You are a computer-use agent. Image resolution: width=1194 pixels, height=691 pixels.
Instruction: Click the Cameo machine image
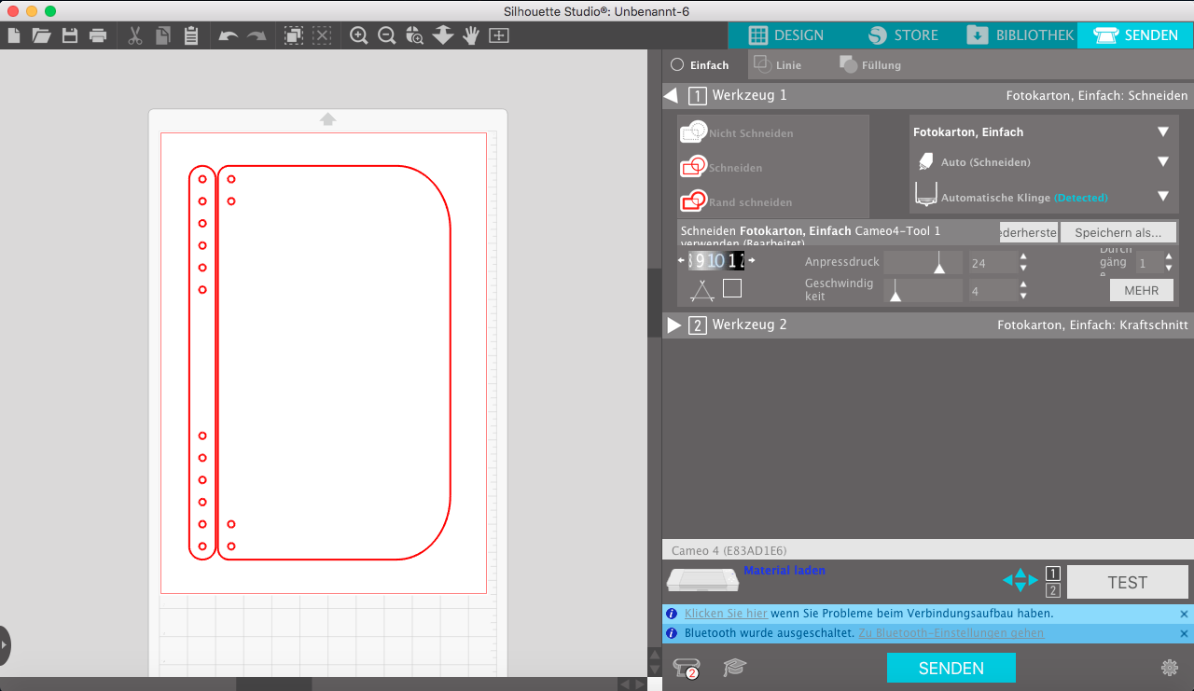pyautogui.click(x=703, y=580)
